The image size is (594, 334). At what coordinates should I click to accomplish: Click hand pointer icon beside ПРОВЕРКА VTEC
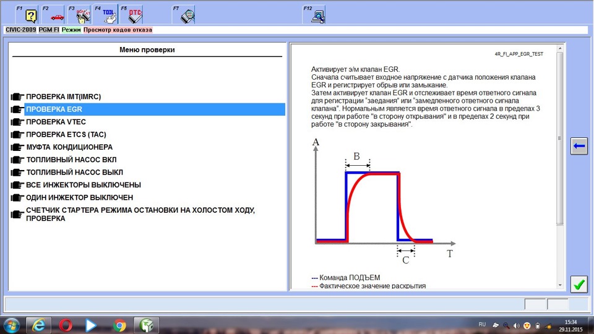coord(17,122)
